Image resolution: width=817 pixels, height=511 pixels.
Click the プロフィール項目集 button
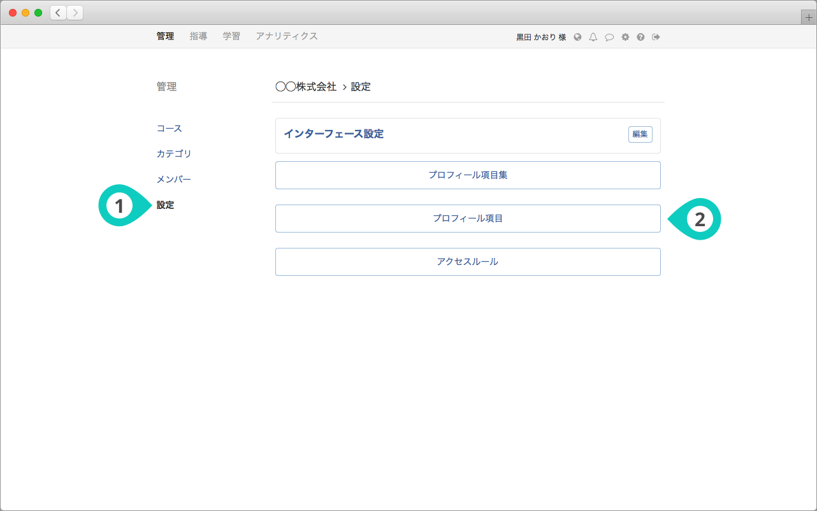(x=468, y=175)
